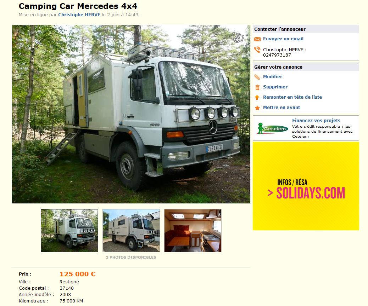Choose Remonter en tête de liste
This screenshot has height=306, width=368.
pyautogui.click(x=292, y=97)
